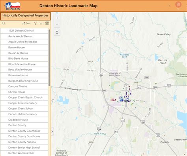The width and height of the screenshot is (187, 156).
Task: Zoom out on the map
Action: [57, 24]
